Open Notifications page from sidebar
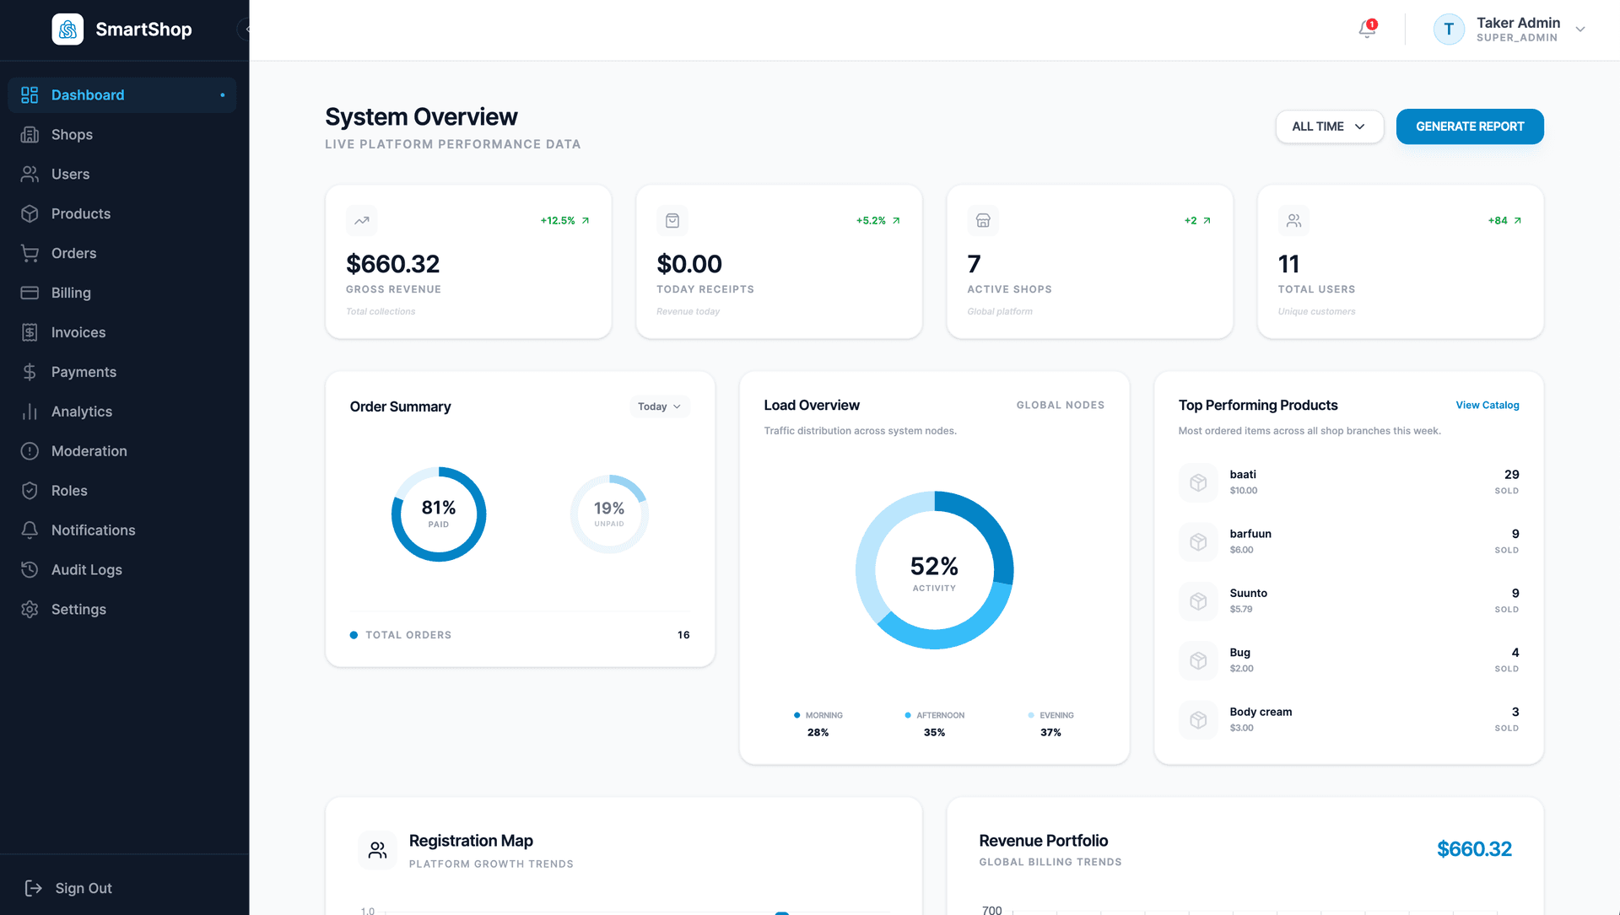The height and width of the screenshot is (915, 1620). [x=122, y=530]
